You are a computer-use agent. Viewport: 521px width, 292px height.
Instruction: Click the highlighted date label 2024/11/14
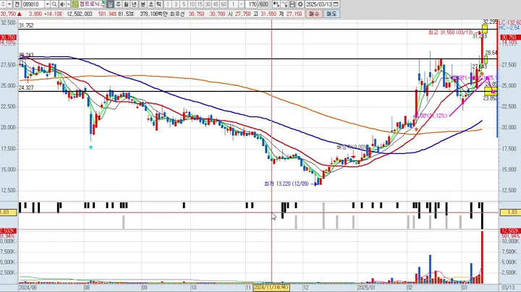coord(271,288)
